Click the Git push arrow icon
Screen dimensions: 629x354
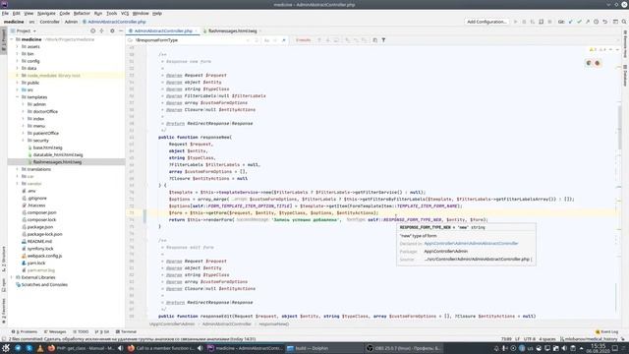coord(588,22)
